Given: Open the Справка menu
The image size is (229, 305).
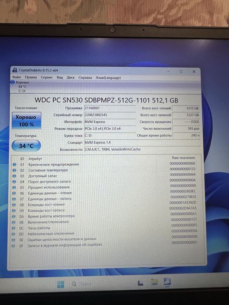Looking at the screenshot, I should point(85,78).
